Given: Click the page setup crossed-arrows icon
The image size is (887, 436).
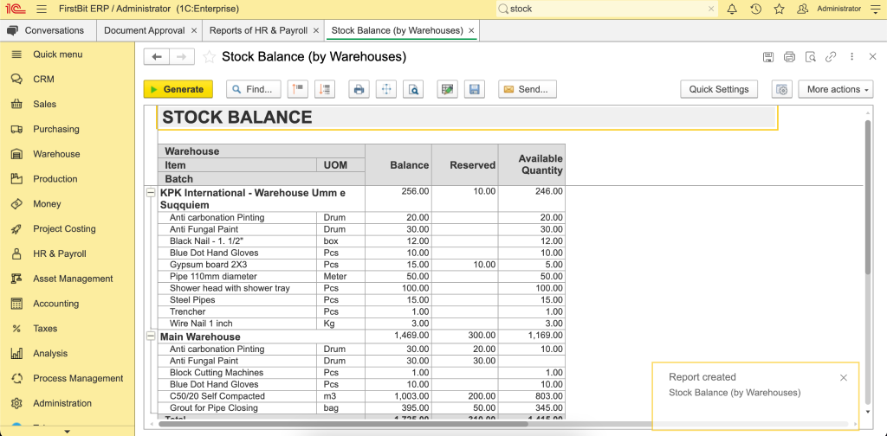Looking at the screenshot, I should (386, 89).
